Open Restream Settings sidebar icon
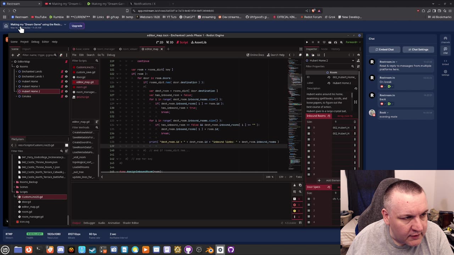 (x=445, y=73)
